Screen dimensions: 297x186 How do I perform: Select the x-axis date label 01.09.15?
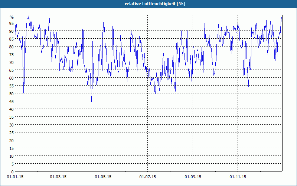193,177
